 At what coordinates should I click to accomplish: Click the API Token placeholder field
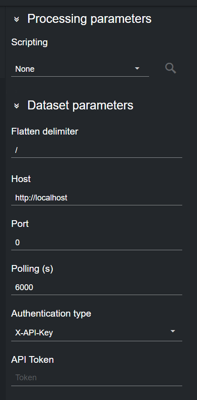(x=97, y=378)
